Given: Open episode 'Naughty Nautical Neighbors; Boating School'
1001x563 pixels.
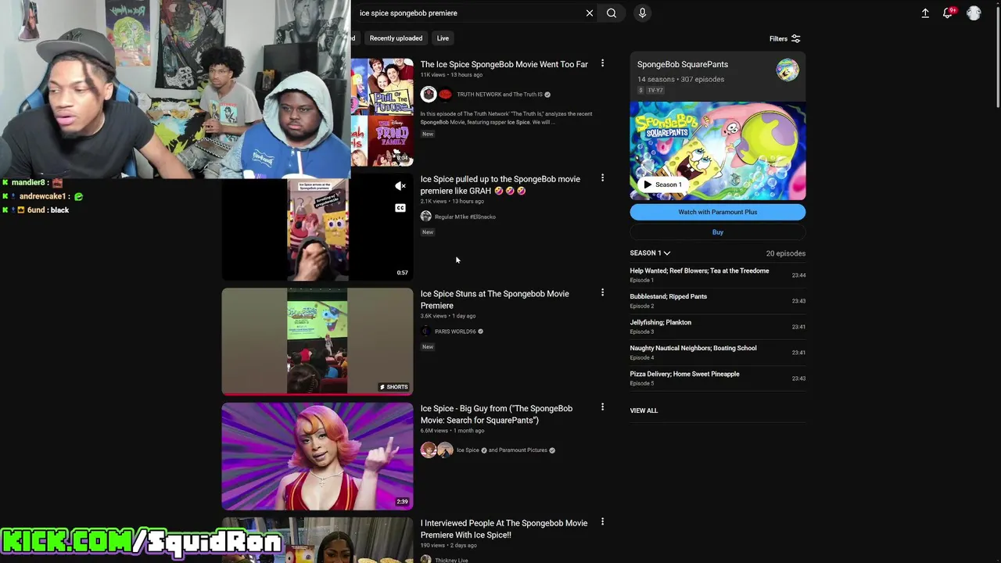Looking at the screenshot, I should (x=718, y=353).
